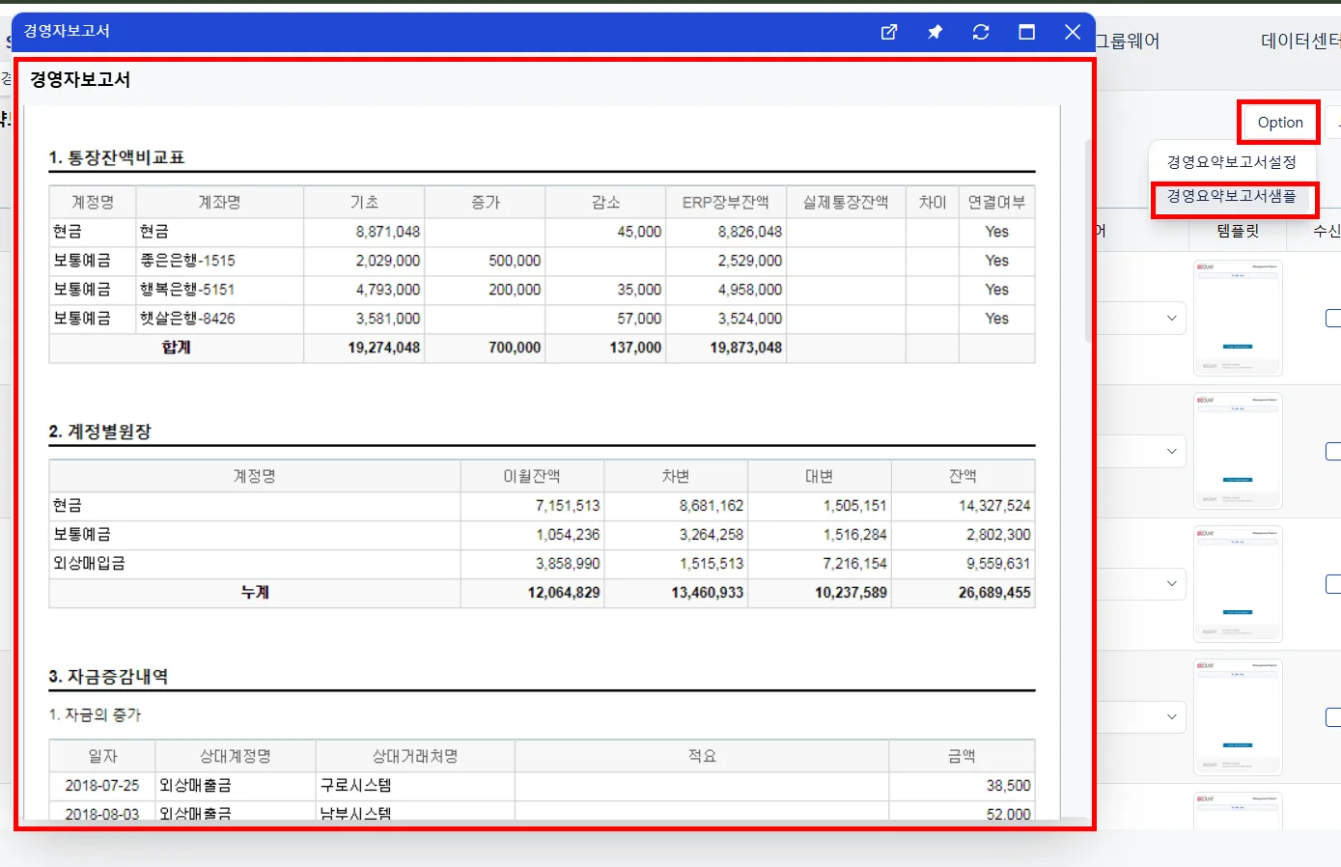
Task: Click the 26,689,455 cumulative balance
Action: 994,593
